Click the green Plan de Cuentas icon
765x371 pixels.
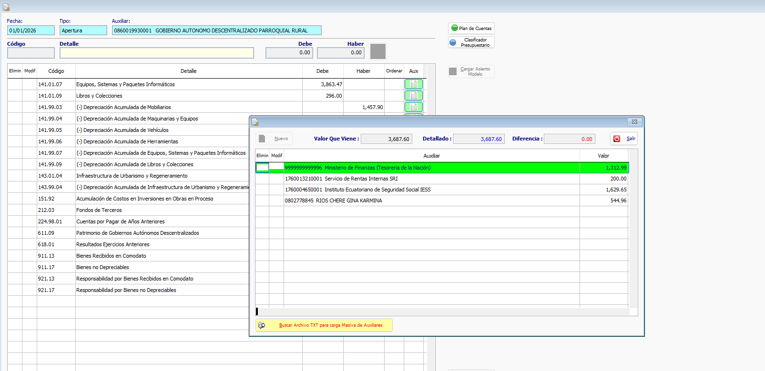tap(455, 28)
